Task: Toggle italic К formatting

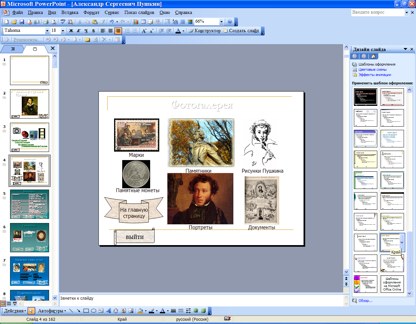Action: [x=79, y=31]
